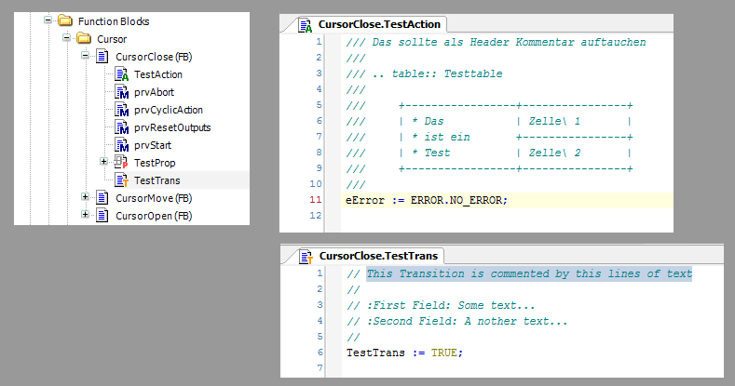Click the Function Blocks folder icon
Screen dimensions: 735x386
tap(64, 20)
